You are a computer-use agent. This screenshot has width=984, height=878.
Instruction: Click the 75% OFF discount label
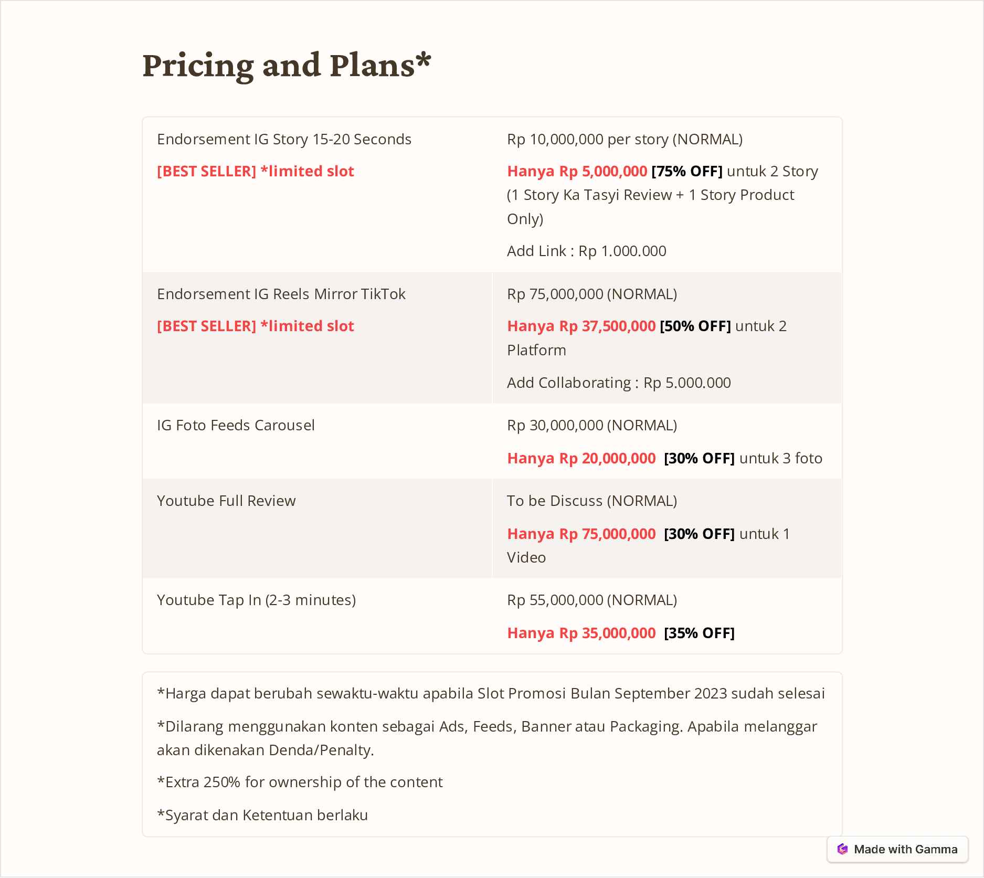coord(687,171)
